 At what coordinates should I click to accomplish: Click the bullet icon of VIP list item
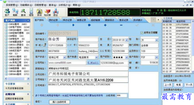tap(6, 54)
